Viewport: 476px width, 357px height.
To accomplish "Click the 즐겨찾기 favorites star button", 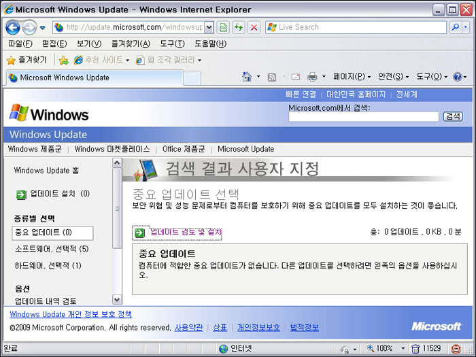I will (x=27, y=60).
